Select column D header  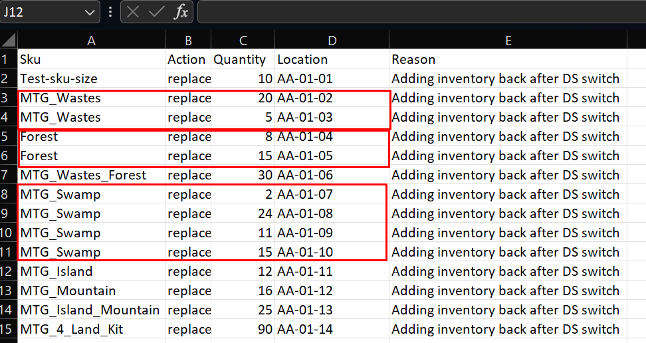pyautogui.click(x=332, y=41)
